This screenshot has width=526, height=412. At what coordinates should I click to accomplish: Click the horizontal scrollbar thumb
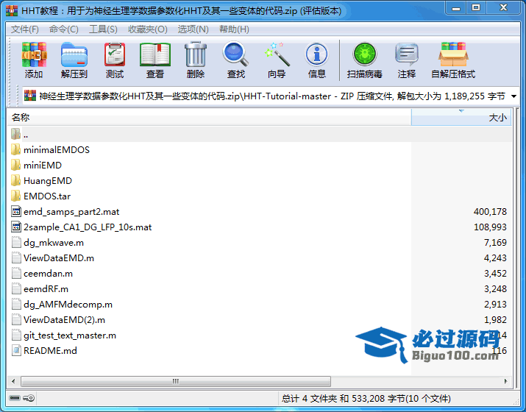click(x=176, y=381)
